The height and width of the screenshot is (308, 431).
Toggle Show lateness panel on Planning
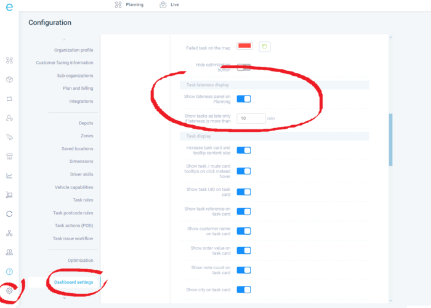(244, 99)
